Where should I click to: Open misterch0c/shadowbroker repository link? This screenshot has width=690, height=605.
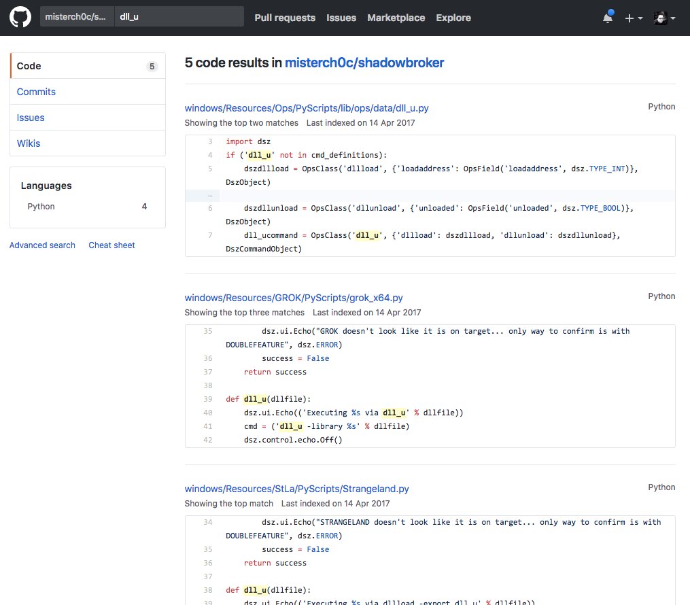click(364, 63)
